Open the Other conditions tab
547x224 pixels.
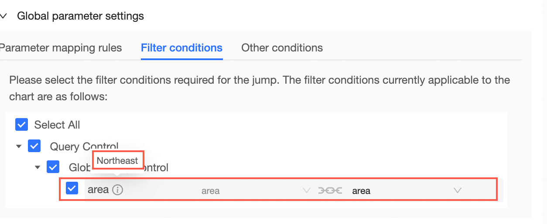[282, 48]
